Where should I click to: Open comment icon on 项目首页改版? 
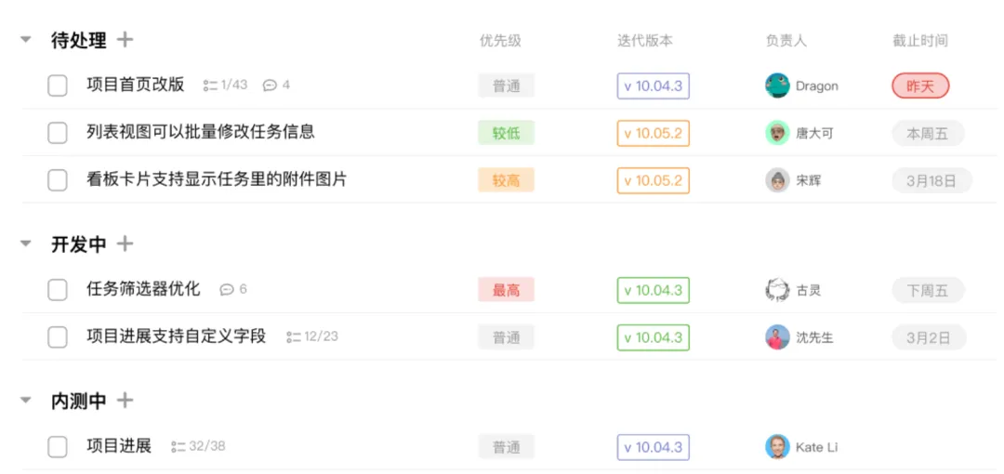[x=270, y=86]
